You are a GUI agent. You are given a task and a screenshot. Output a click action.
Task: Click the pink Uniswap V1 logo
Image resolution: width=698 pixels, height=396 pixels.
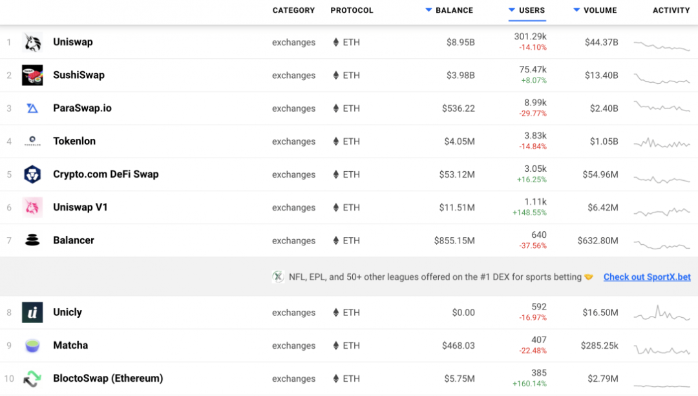[32, 207]
